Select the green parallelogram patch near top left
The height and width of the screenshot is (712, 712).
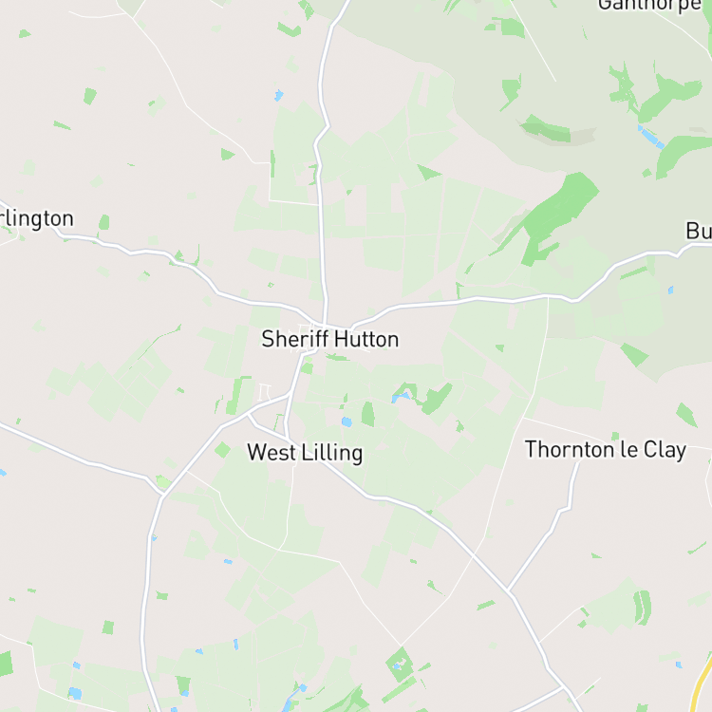pos(90,96)
